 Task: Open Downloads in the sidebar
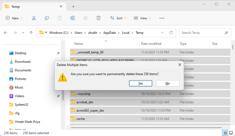[x=22, y=61]
